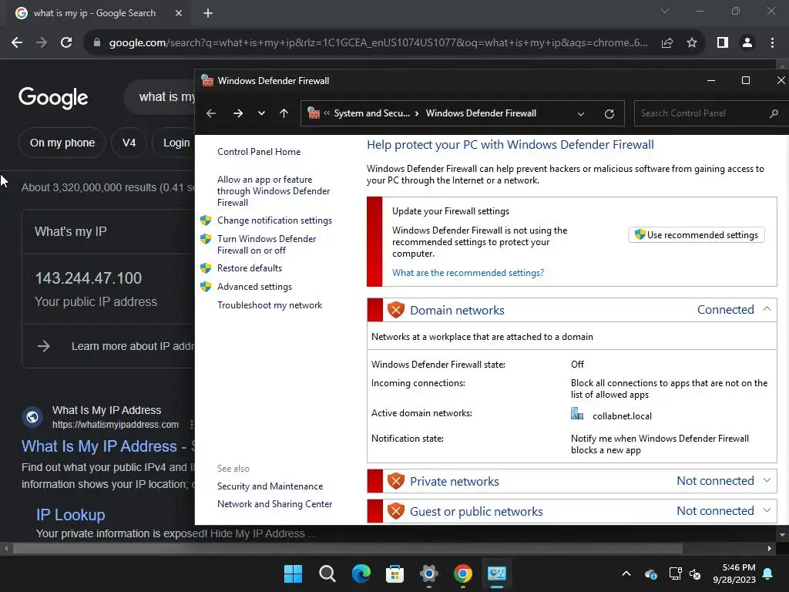Open recent locations dropdown in Firewall window
Screen dimensions: 789x592
(261, 113)
